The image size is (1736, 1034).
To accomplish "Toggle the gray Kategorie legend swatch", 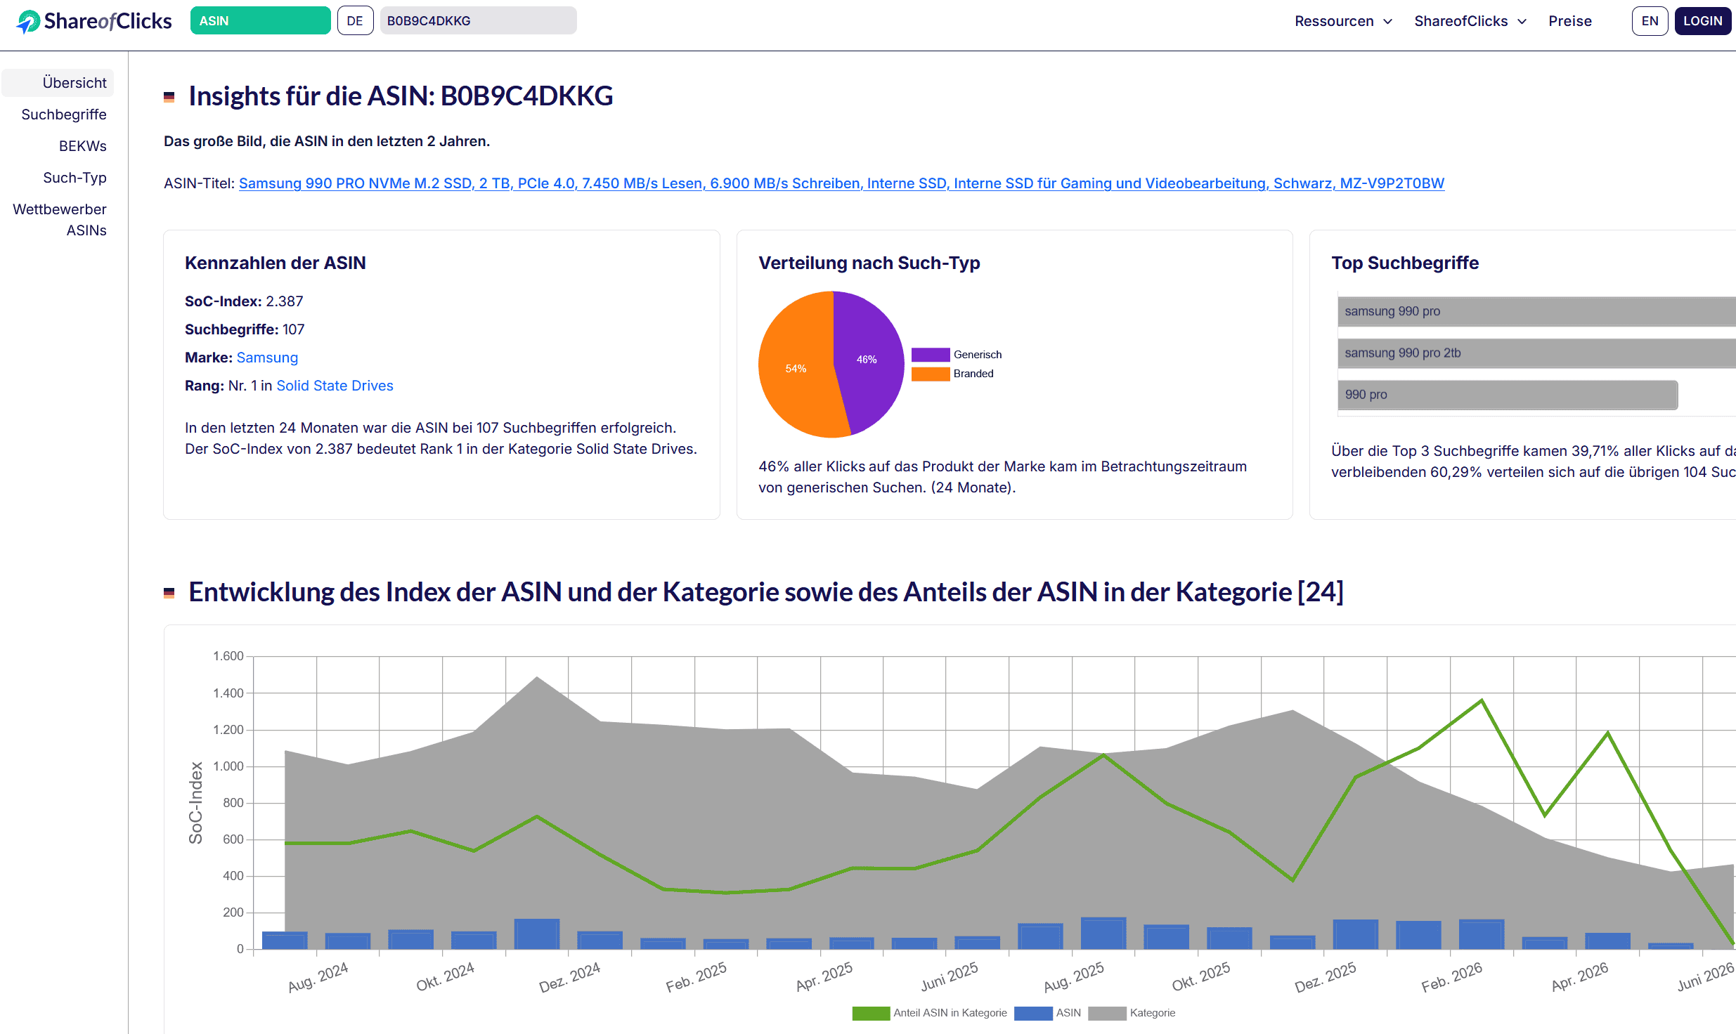I will click(x=1107, y=1013).
